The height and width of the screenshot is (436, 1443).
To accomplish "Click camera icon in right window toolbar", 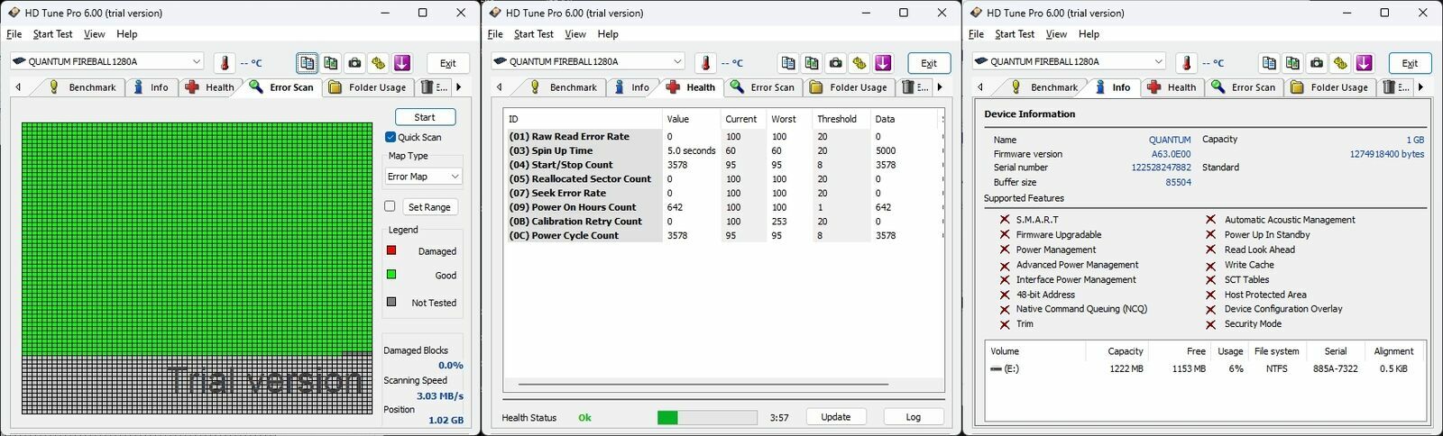I will pyautogui.click(x=1317, y=63).
